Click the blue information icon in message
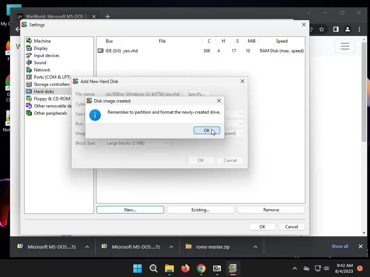Image resolution: width=370 pixels, height=277 pixels. click(95, 115)
